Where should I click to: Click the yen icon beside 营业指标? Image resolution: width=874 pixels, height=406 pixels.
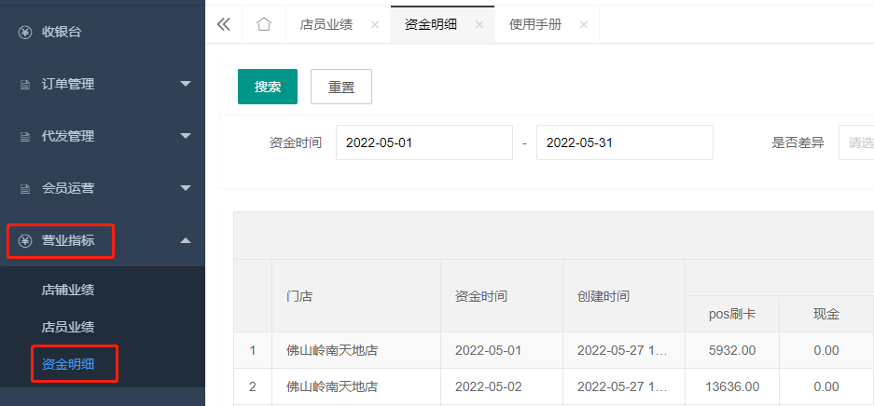click(x=25, y=241)
